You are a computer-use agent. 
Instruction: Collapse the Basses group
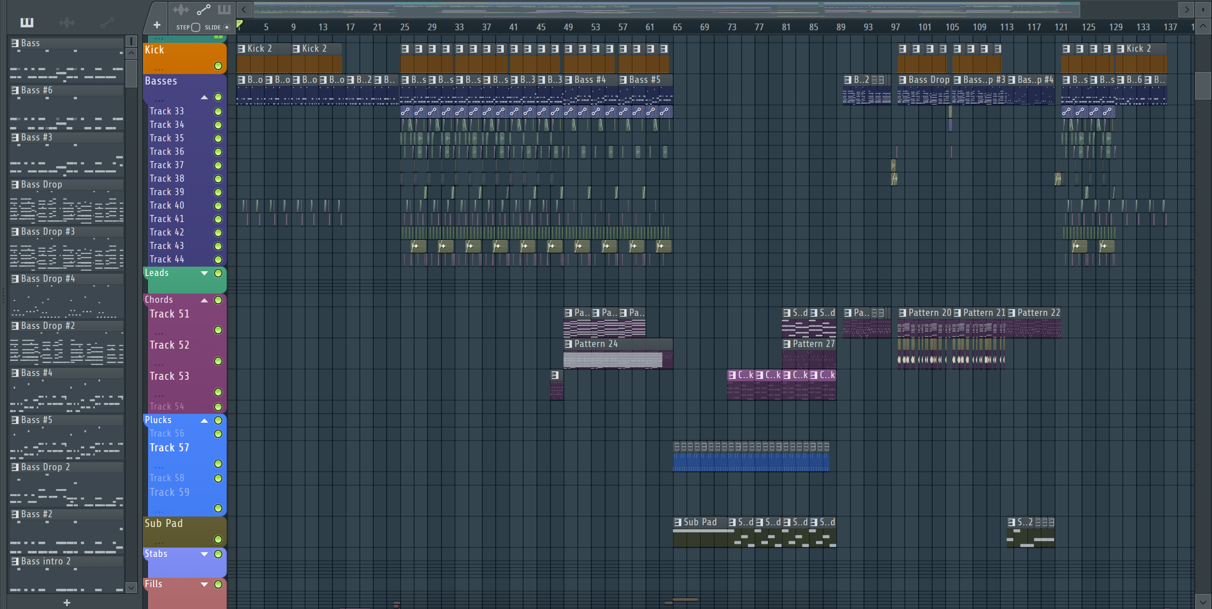pyautogui.click(x=204, y=97)
